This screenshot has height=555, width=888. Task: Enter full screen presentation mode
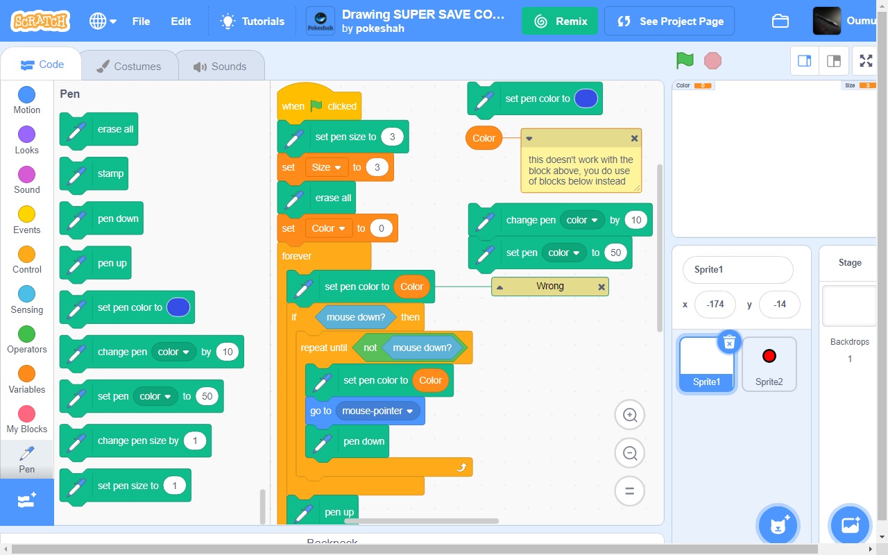tap(865, 60)
